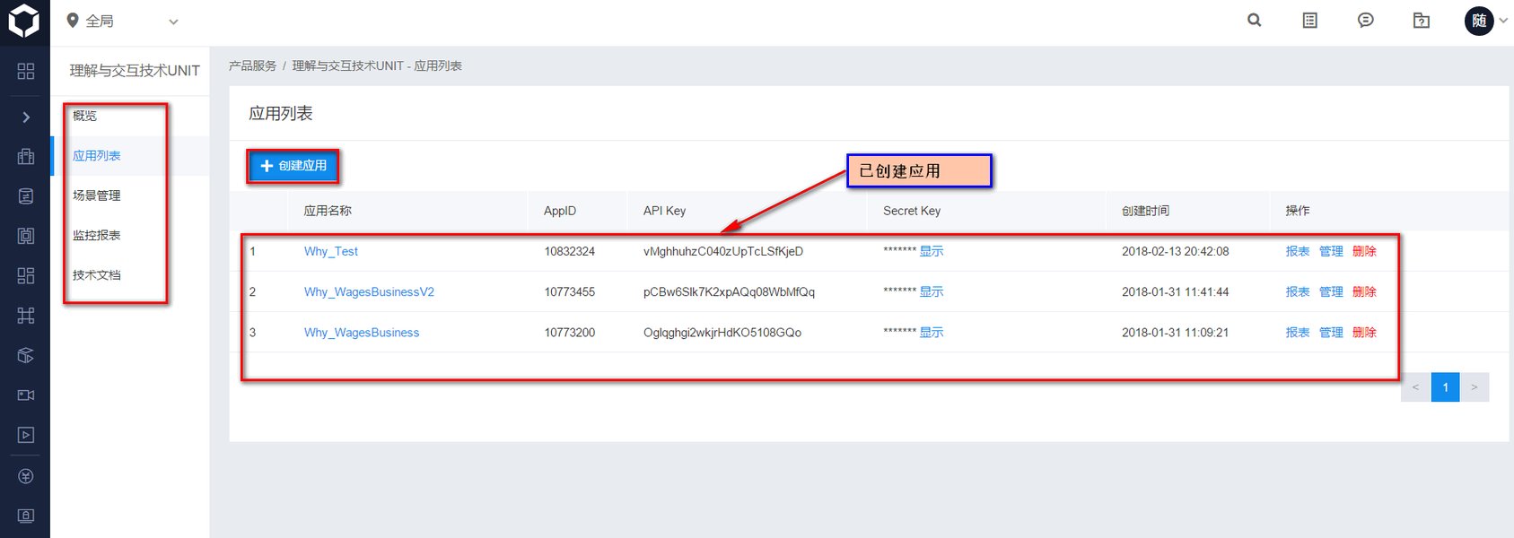Go to the next page arrow in pagination
Viewport: 1514px width, 538px height.
tap(1475, 387)
